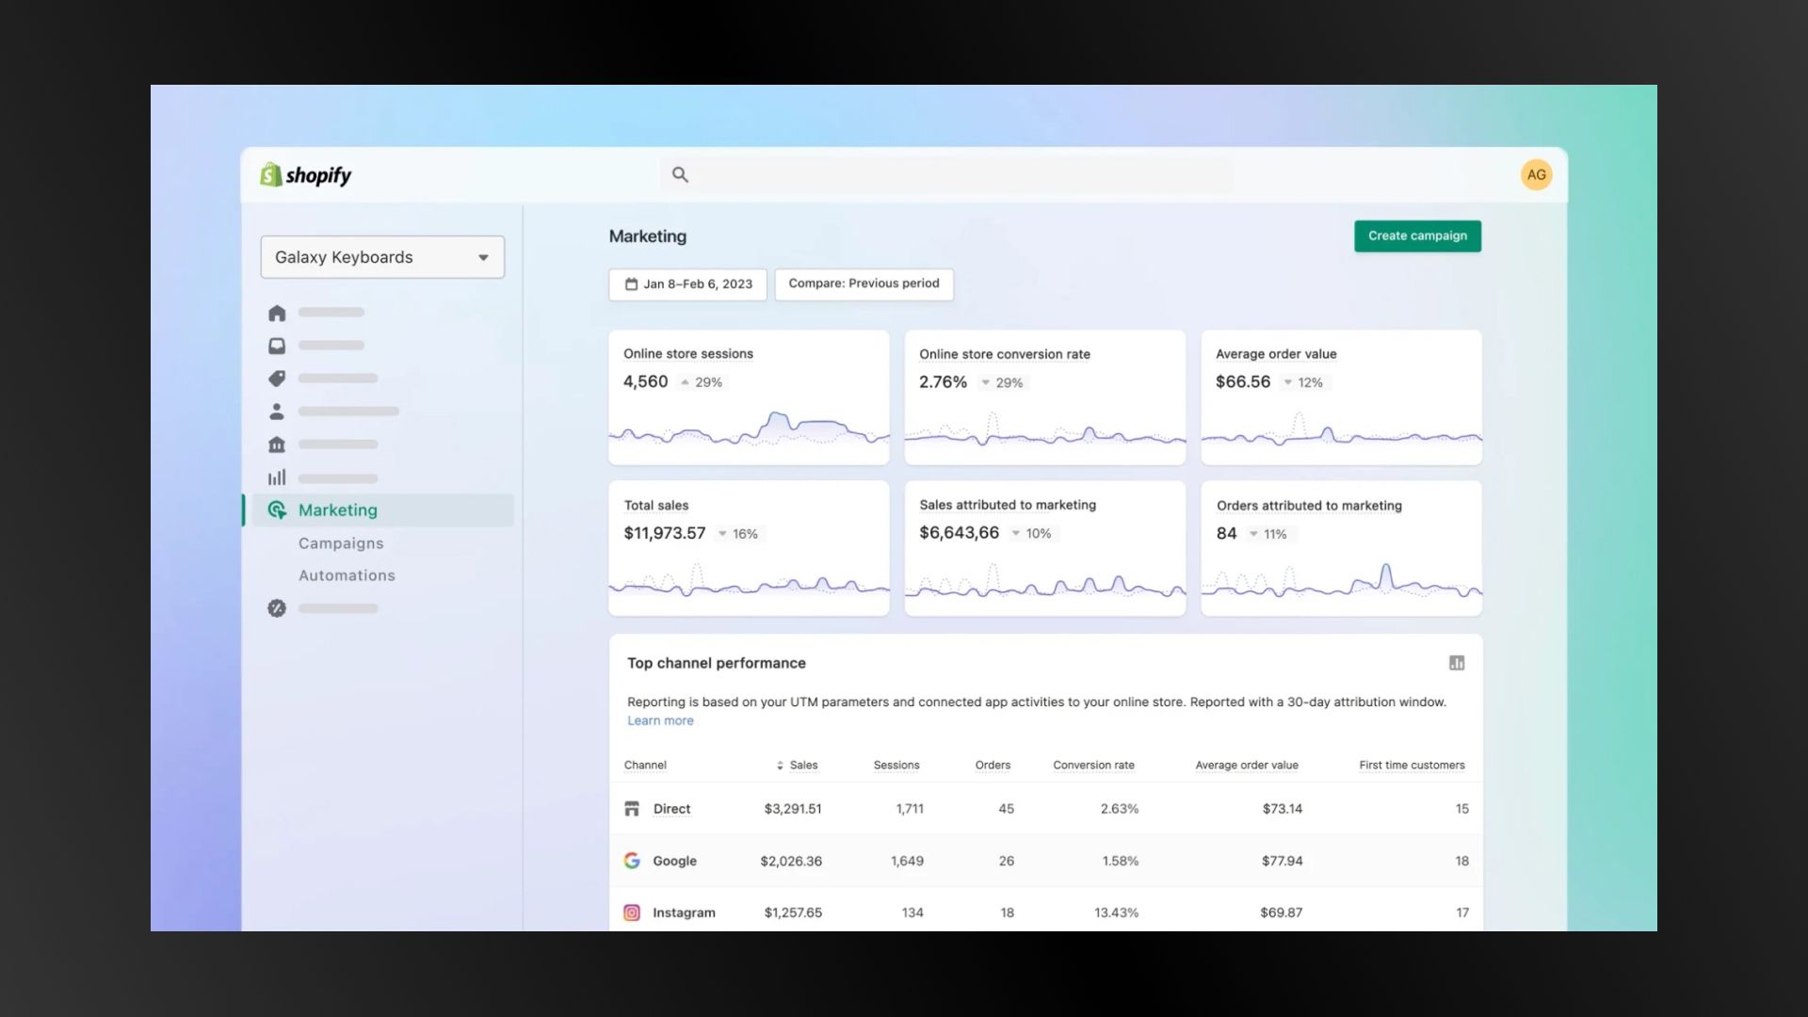Screen dimensions: 1808x1017
Task: Open Automations submenu item
Action: 347,575
